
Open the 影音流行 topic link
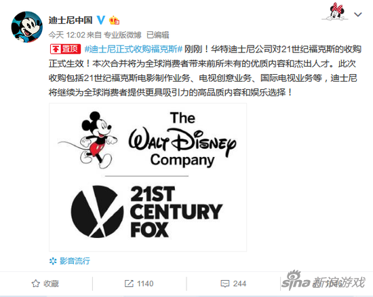(x=75, y=261)
